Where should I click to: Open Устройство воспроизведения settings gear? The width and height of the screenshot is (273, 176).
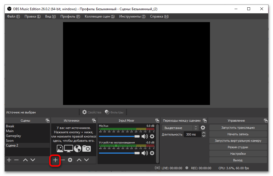click(152, 153)
